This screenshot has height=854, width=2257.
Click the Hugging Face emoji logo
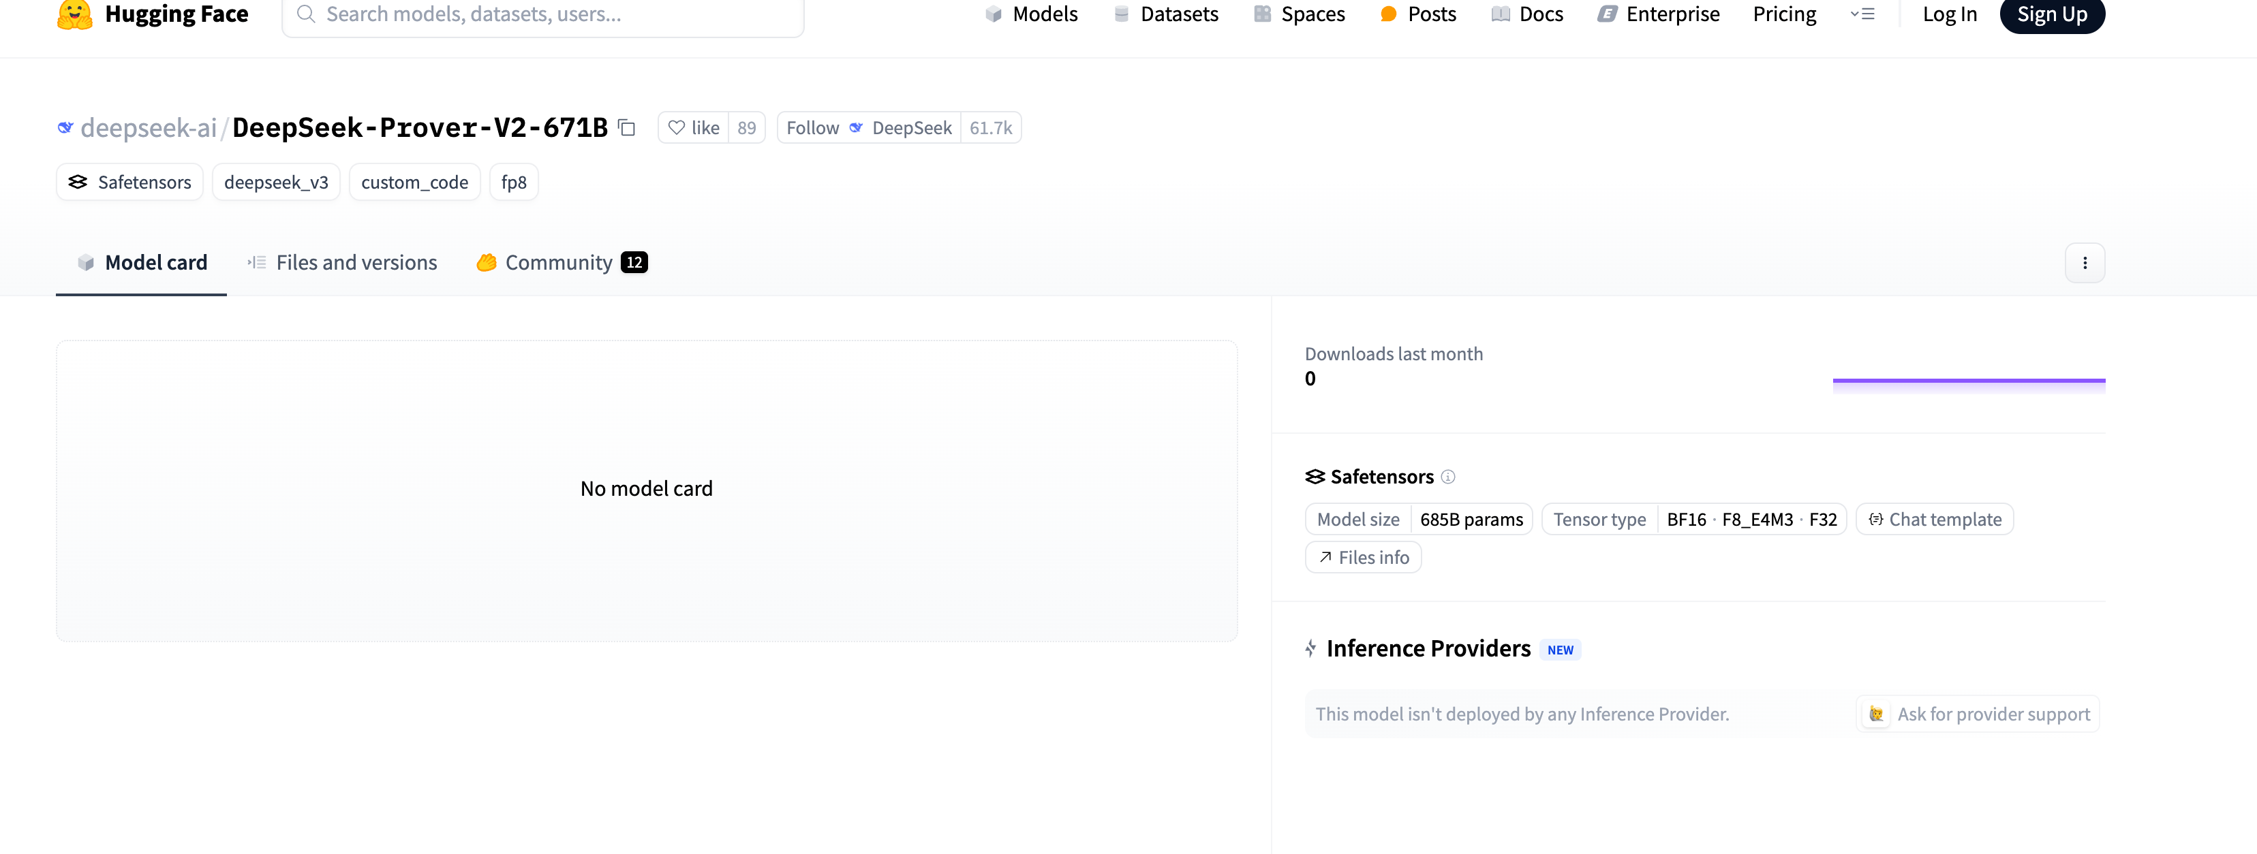[74, 14]
